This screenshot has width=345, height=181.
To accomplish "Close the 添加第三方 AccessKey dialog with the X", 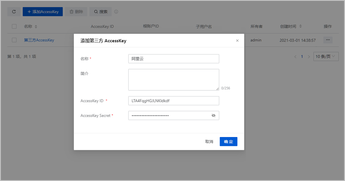I will [x=237, y=41].
